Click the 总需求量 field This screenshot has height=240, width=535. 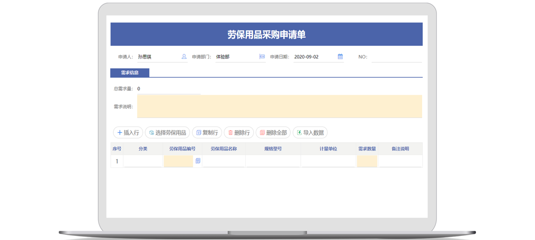coord(168,89)
